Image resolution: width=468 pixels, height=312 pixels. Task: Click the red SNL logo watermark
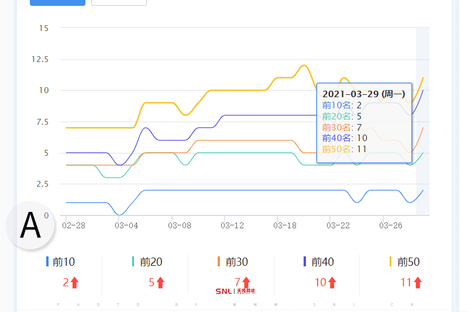[x=236, y=291]
